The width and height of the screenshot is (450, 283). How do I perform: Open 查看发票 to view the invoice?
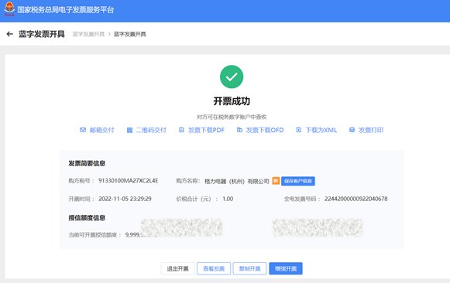click(x=214, y=268)
